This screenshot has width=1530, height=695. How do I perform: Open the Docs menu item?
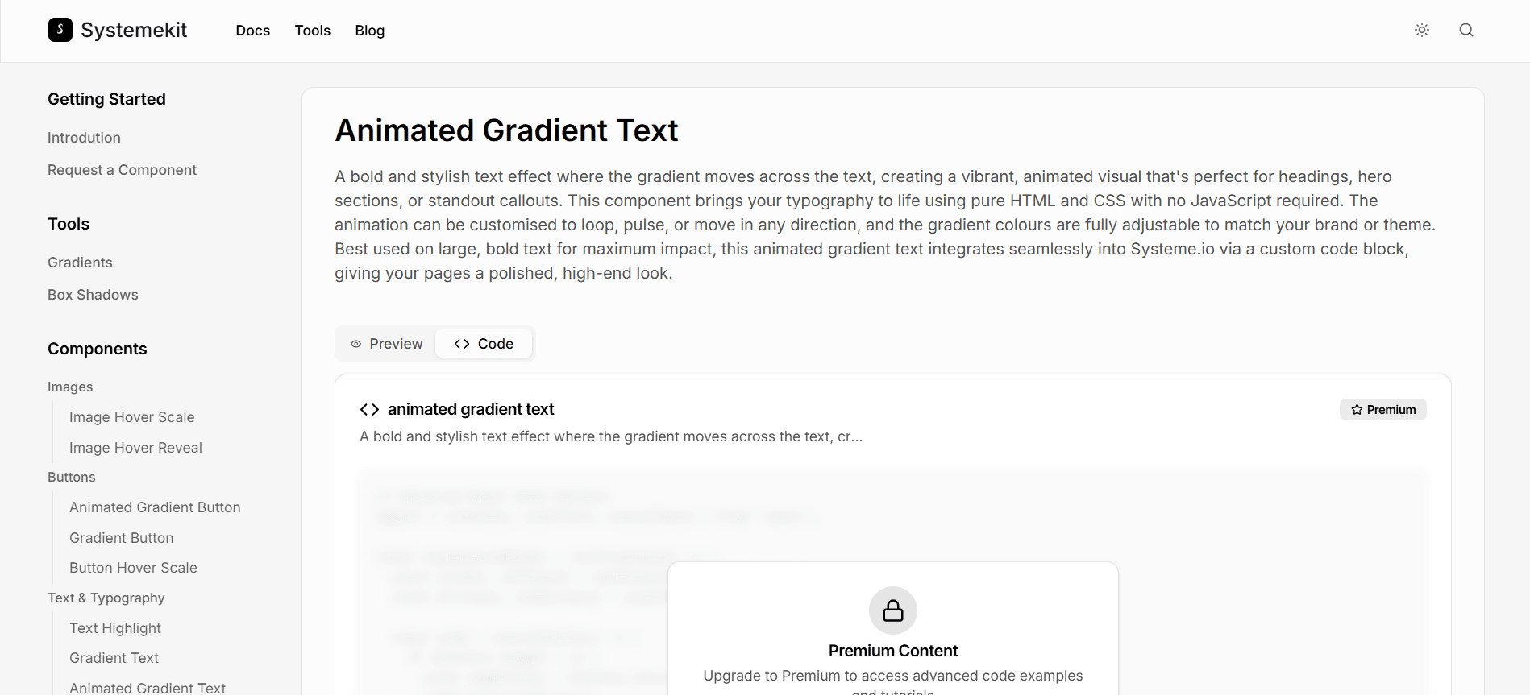click(x=253, y=31)
